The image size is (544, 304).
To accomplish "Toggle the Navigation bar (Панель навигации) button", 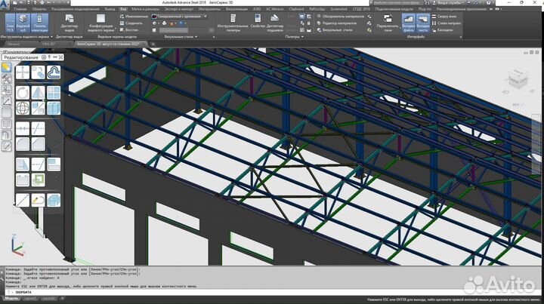I will (x=39, y=23).
